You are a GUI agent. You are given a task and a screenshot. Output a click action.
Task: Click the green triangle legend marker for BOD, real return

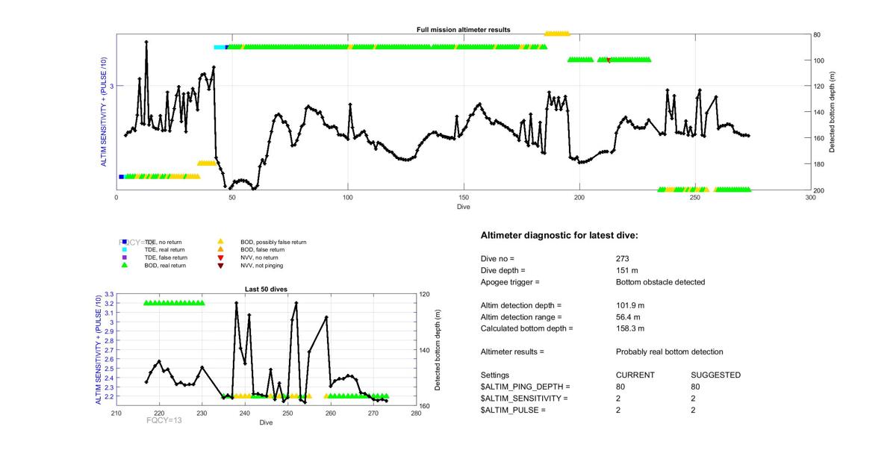click(x=123, y=265)
